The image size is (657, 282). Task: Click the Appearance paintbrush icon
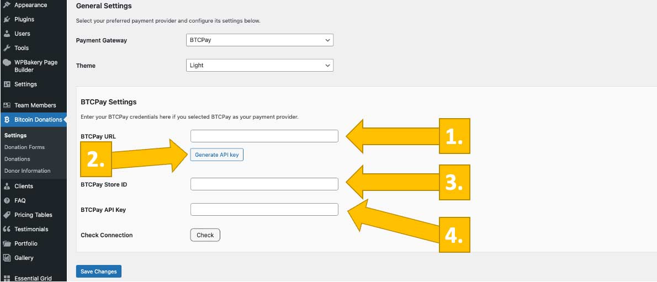[x=7, y=5]
